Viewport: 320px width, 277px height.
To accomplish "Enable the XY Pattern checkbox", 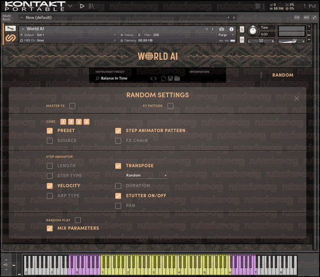I will click(170, 106).
